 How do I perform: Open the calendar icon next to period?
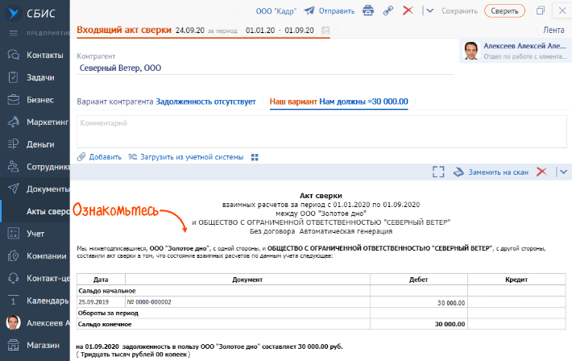(325, 31)
